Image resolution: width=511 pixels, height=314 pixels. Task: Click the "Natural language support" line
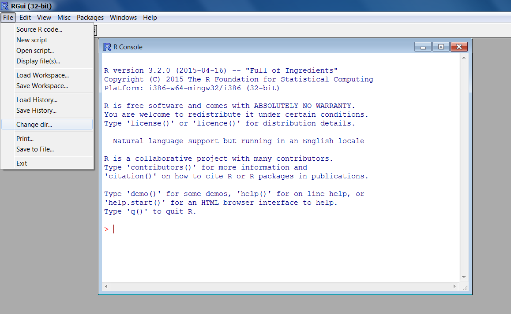(x=239, y=141)
